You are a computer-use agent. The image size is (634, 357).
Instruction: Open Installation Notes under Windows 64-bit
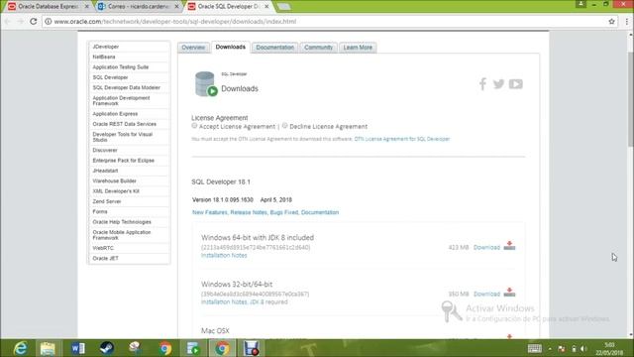click(224, 256)
